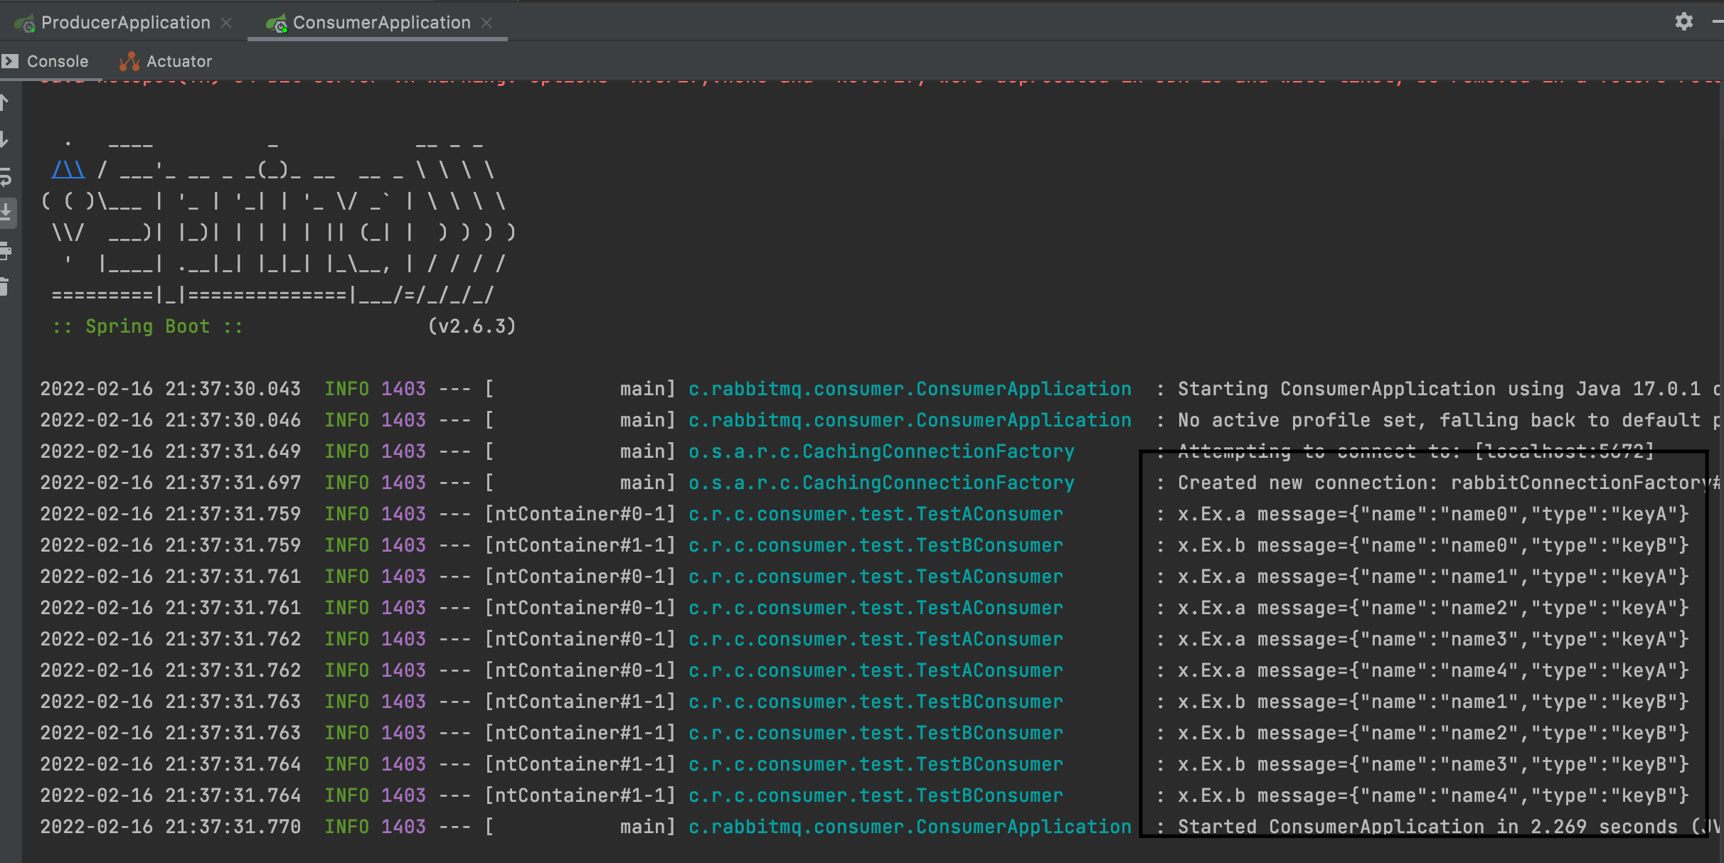Open the Actuator tab
This screenshot has width=1724, height=863.
pyautogui.click(x=179, y=61)
